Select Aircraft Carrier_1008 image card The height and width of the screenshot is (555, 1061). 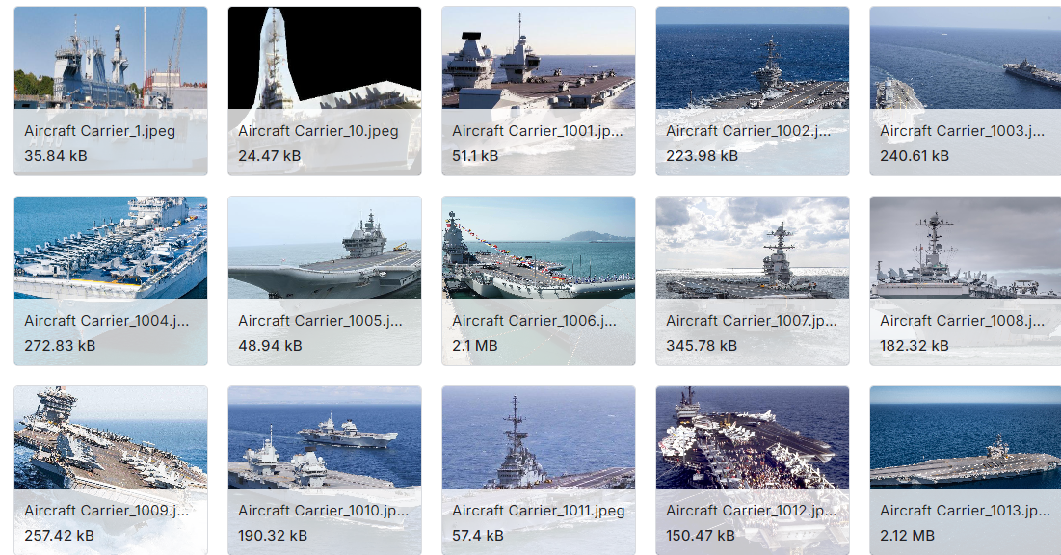pyautogui.click(x=966, y=281)
